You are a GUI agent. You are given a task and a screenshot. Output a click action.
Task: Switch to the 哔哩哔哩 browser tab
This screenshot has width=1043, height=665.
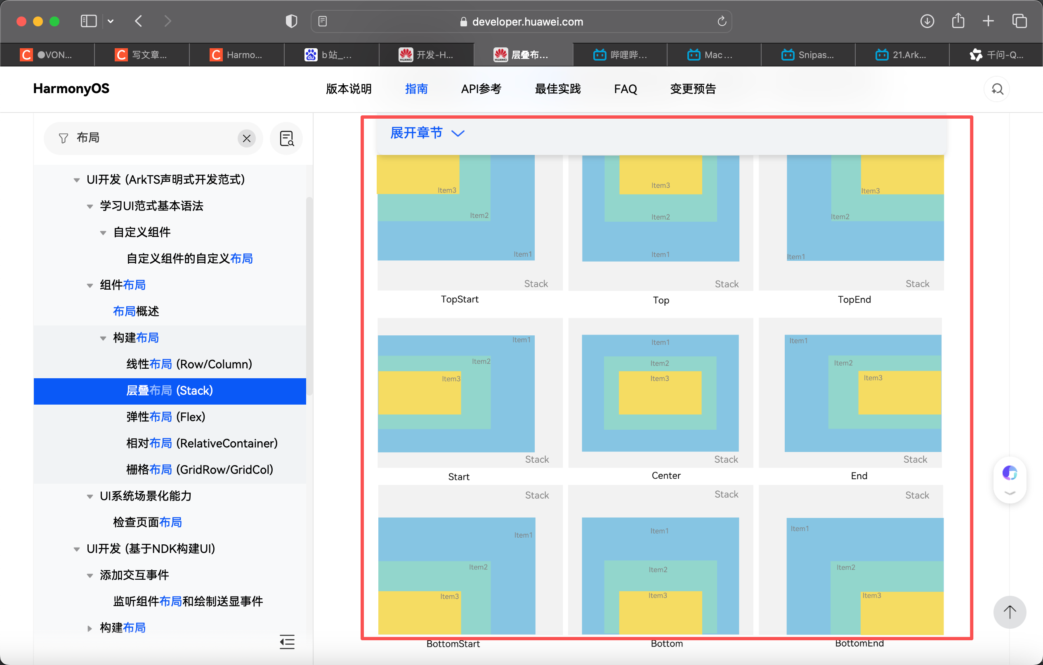(x=620, y=54)
